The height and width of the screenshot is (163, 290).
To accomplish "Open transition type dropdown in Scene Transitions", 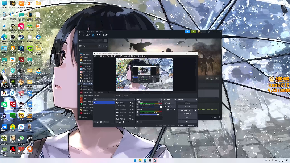I will coord(170,103).
